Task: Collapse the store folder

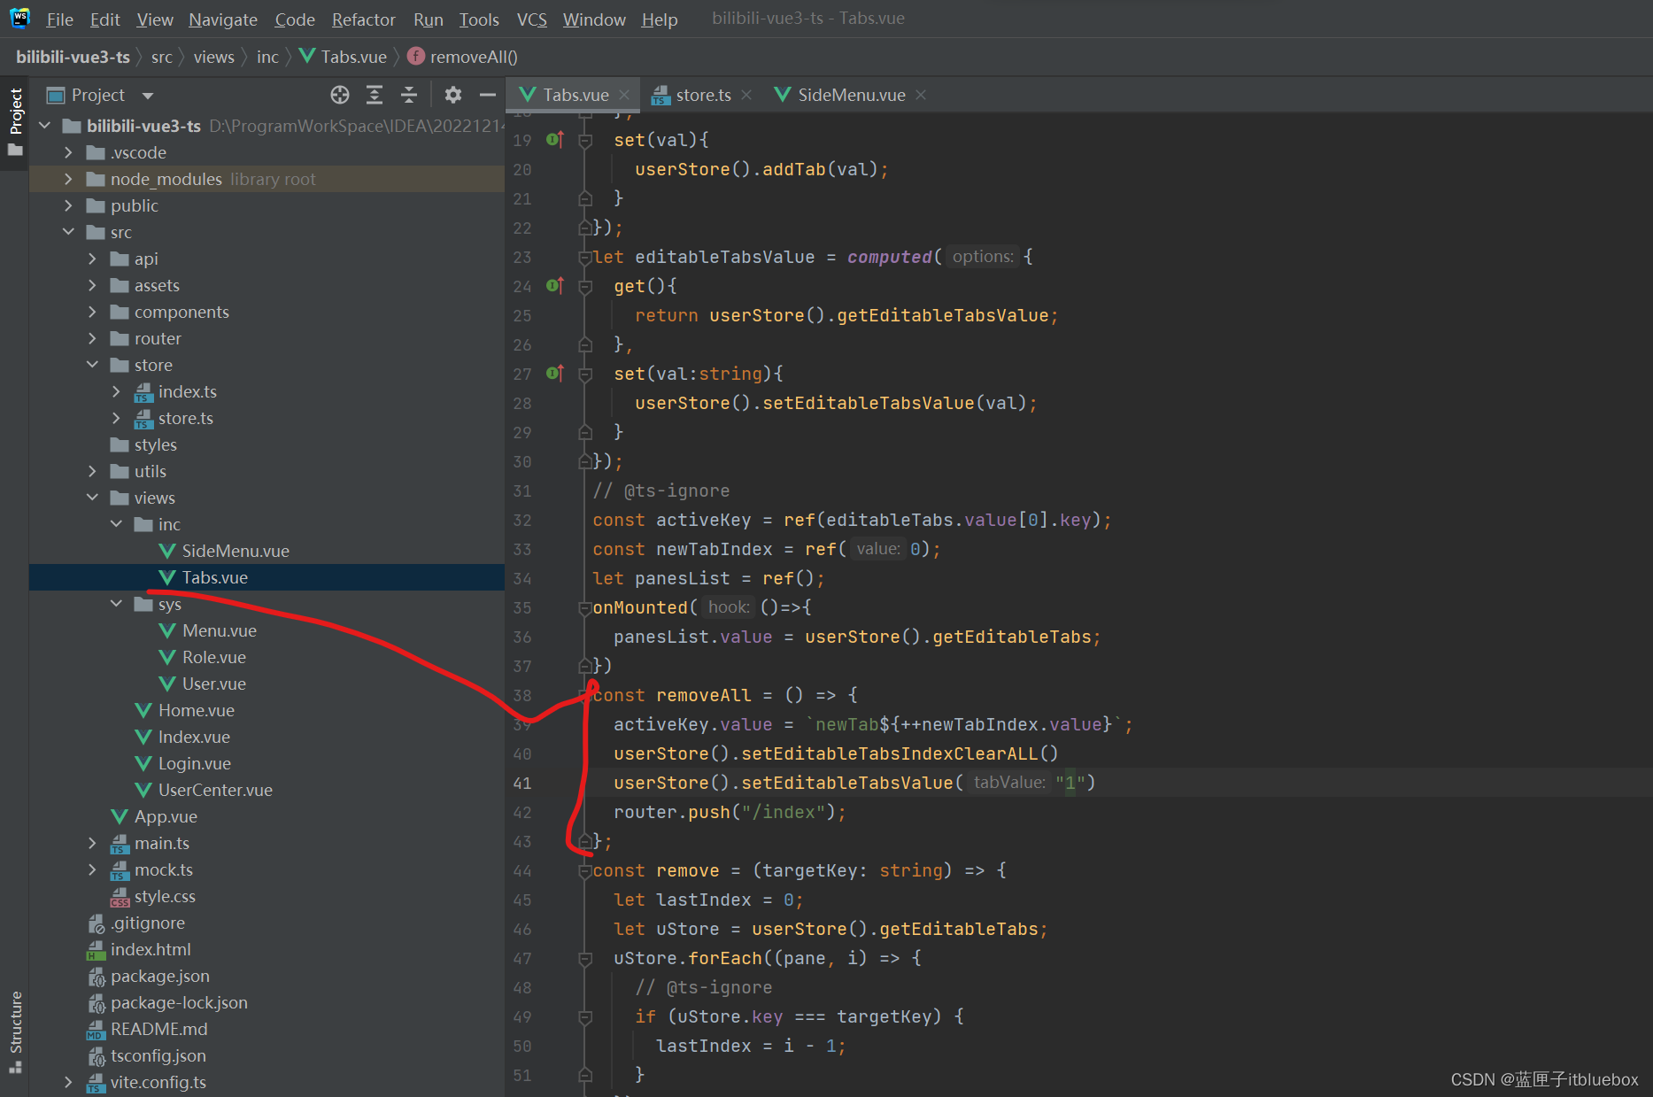Action: [92, 365]
